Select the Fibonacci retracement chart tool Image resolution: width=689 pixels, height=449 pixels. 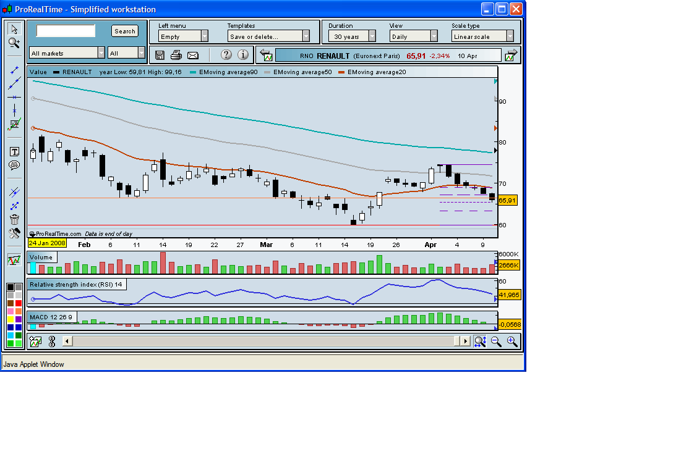point(14,125)
